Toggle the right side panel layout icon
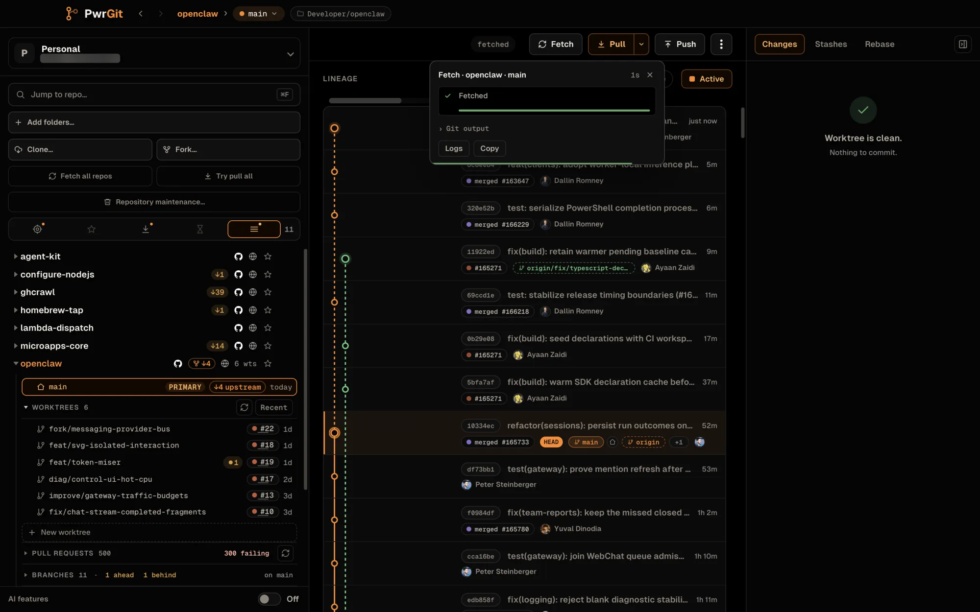This screenshot has width=980, height=612. [x=963, y=44]
